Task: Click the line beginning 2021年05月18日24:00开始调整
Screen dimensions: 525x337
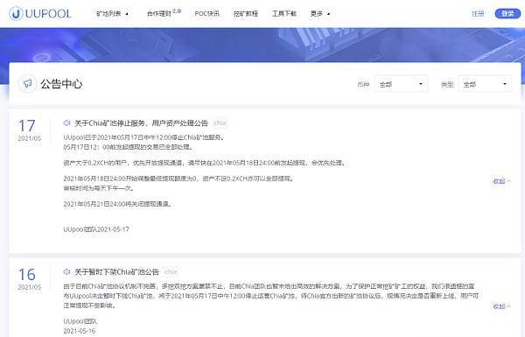Action: [178, 179]
